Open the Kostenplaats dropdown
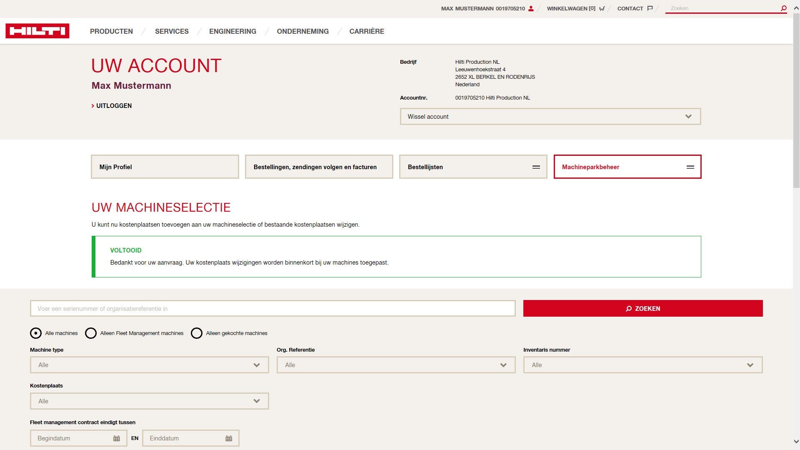Screen dimensions: 800x450 [149, 401]
